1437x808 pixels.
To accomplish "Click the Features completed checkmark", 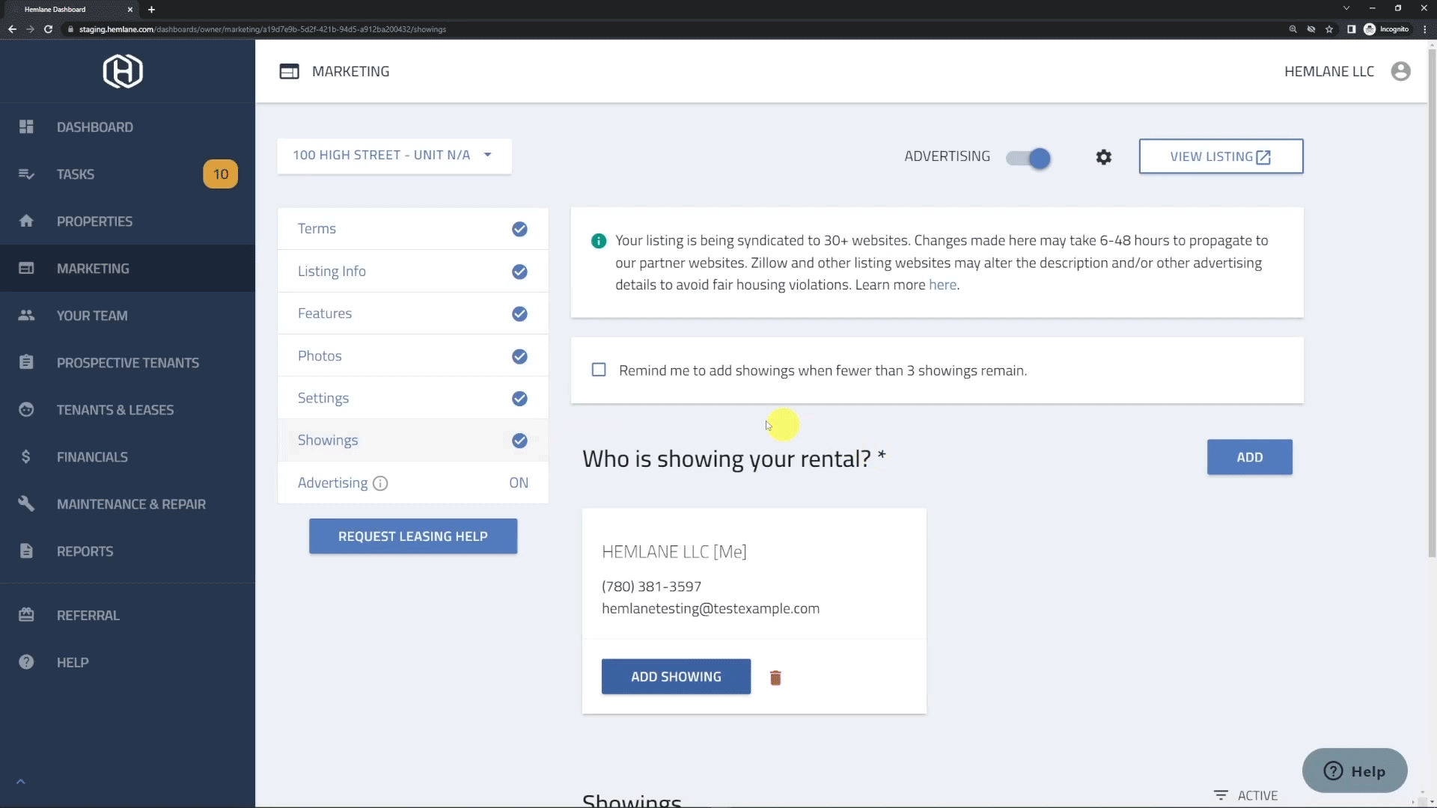I will pyautogui.click(x=519, y=313).
